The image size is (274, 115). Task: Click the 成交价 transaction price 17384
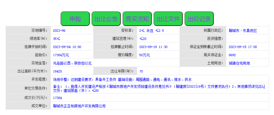pyautogui.click(x=58, y=98)
